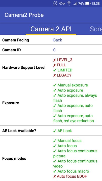
Task: Tap the Exposure row label
Action: click(11, 103)
